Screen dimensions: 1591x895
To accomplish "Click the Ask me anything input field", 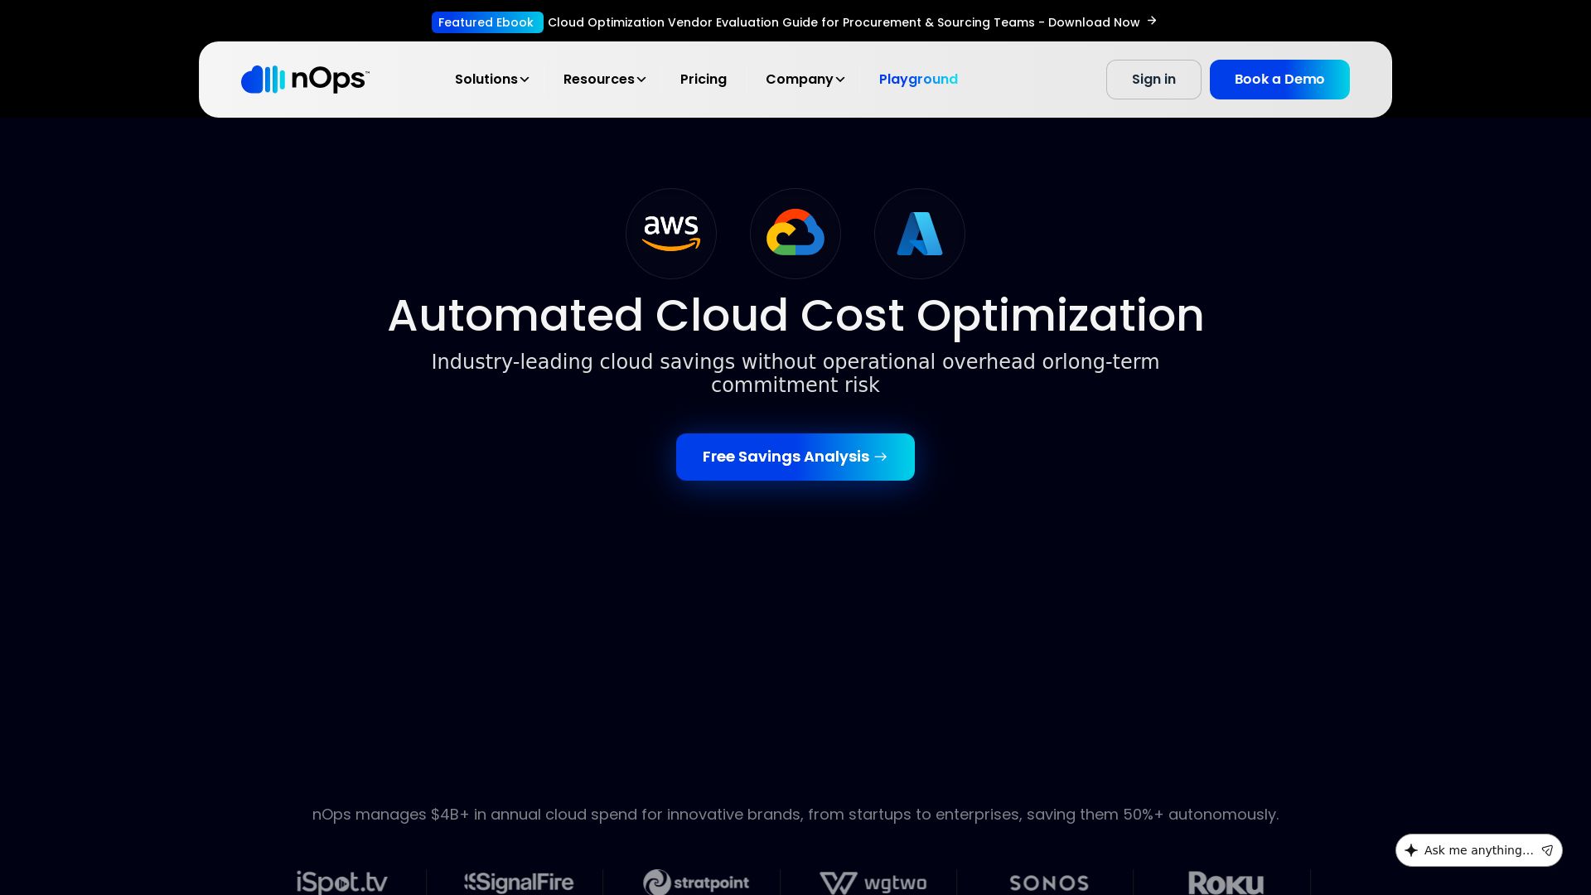I will click(1479, 850).
